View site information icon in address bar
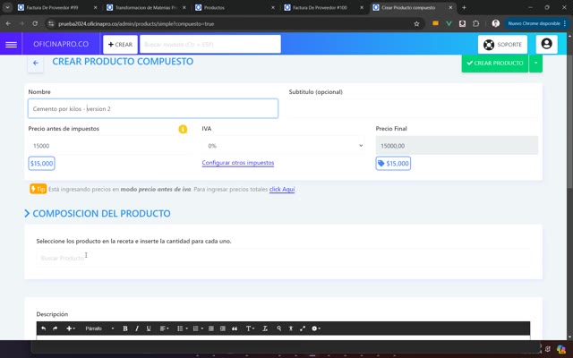The image size is (573, 358). pyautogui.click(x=51, y=24)
